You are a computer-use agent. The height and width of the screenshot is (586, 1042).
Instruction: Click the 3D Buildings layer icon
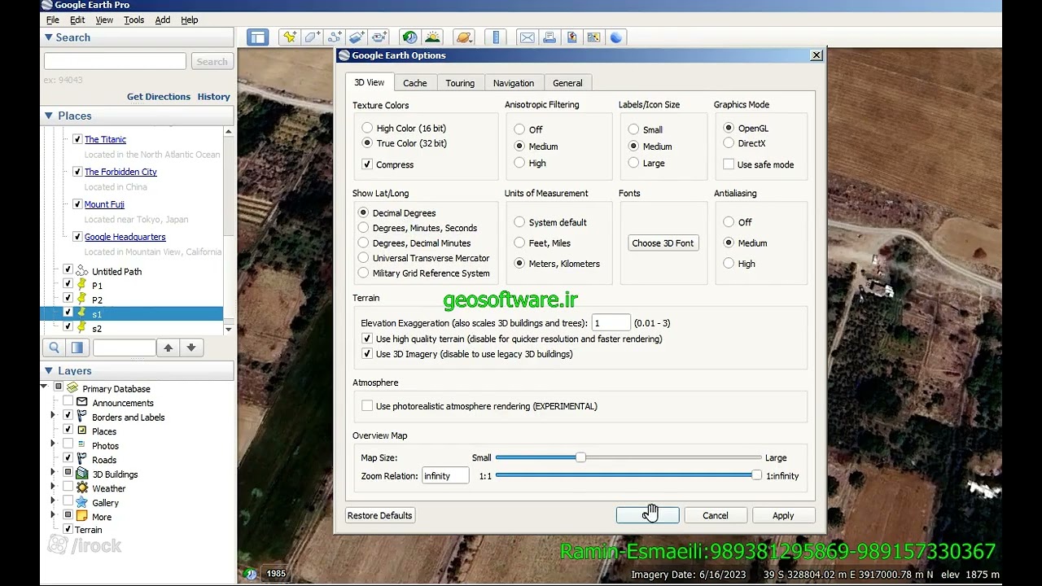[x=81, y=474]
